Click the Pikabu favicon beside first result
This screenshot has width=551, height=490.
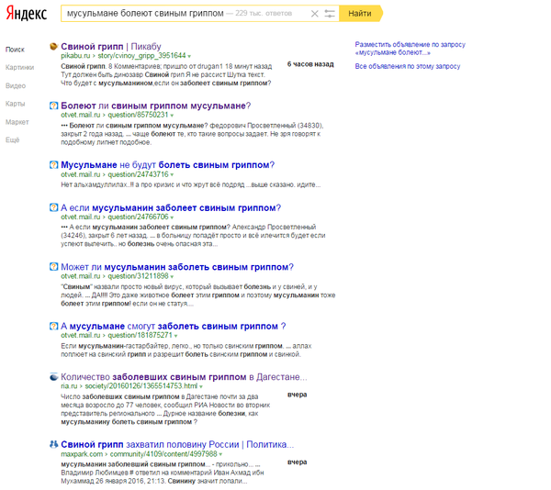(x=54, y=45)
